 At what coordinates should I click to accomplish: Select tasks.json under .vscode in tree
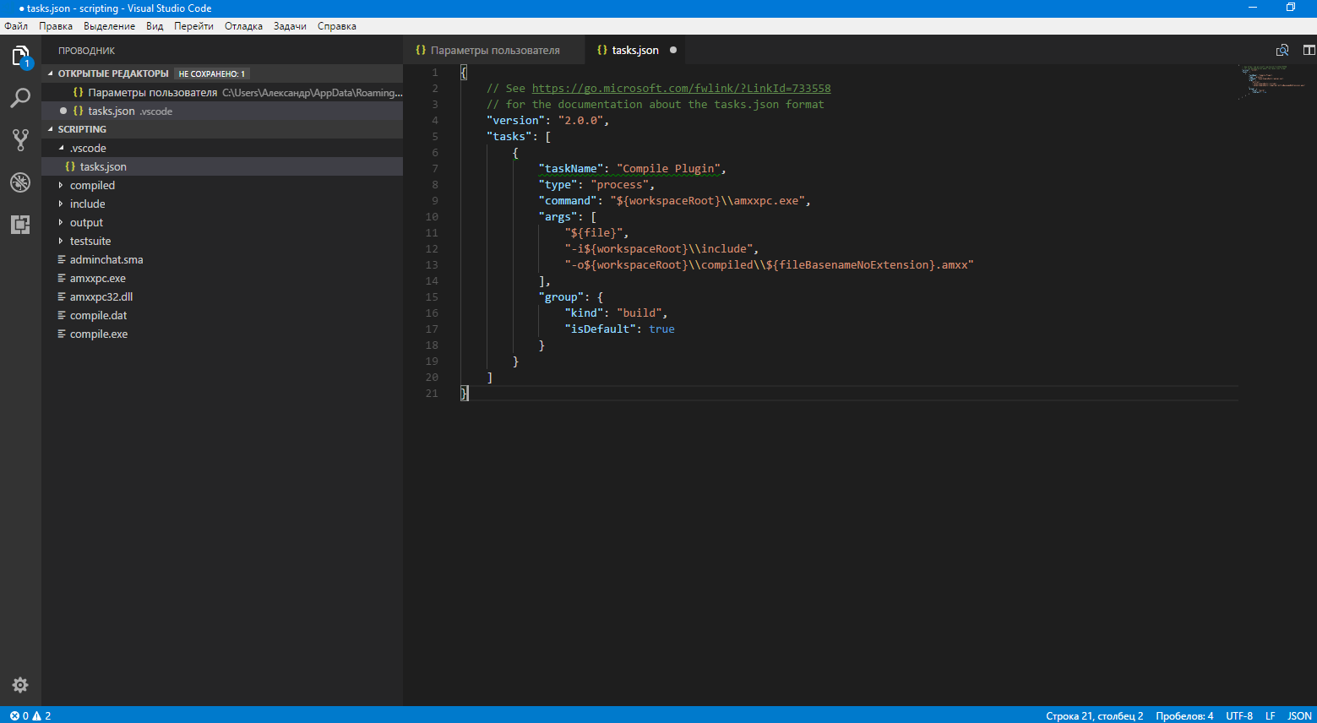click(222, 166)
